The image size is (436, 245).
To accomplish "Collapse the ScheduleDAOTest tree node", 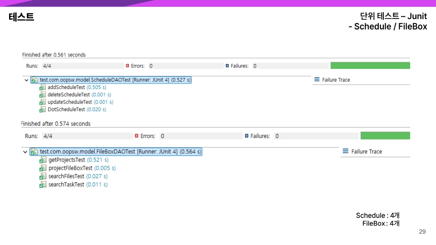I will (26, 80).
